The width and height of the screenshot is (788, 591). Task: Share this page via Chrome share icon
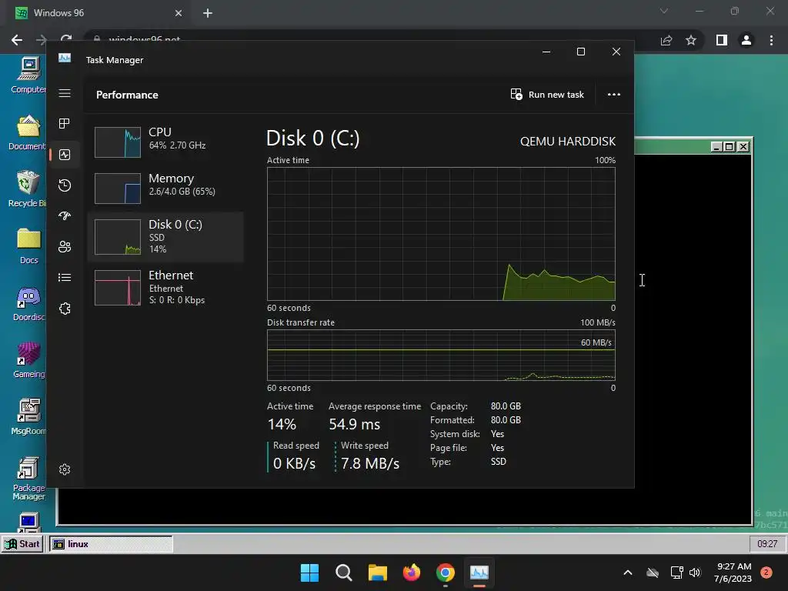point(666,40)
